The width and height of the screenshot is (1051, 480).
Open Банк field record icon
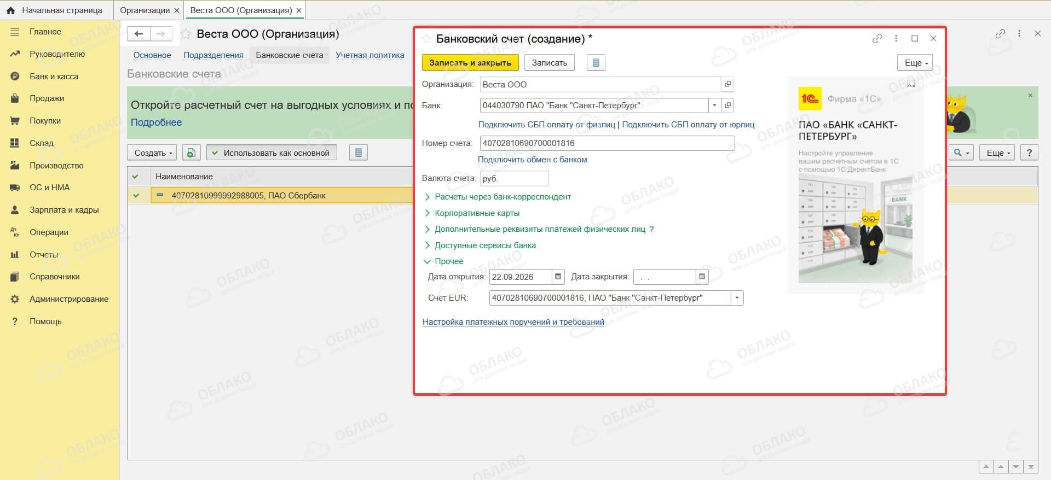click(727, 105)
